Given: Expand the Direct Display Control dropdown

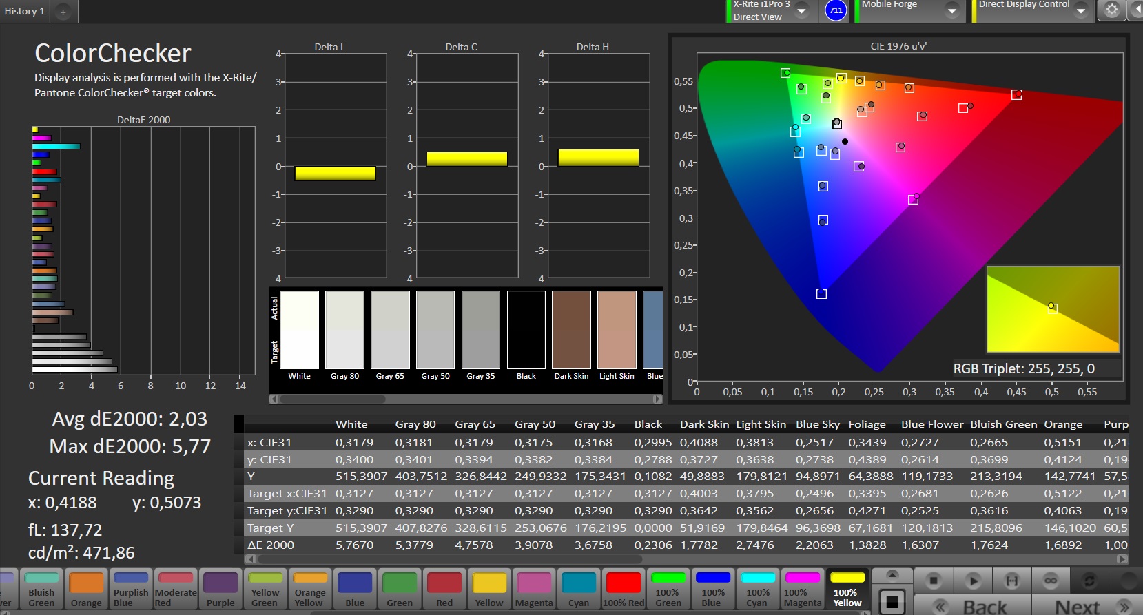Looking at the screenshot, I should 1080,11.
